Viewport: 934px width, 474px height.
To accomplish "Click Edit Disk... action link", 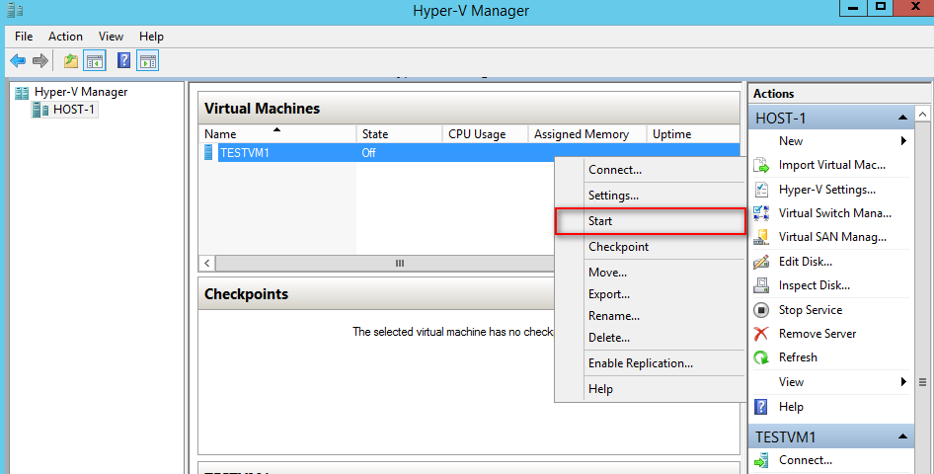I will click(806, 262).
